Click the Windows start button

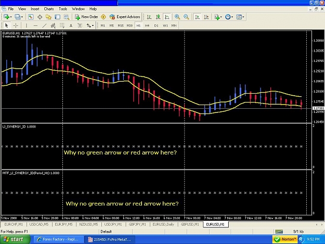click(15, 239)
